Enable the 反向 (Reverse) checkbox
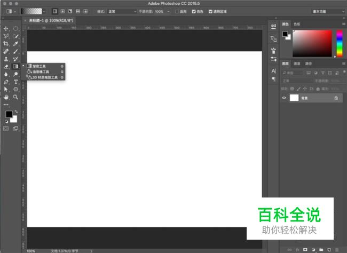 point(176,11)
